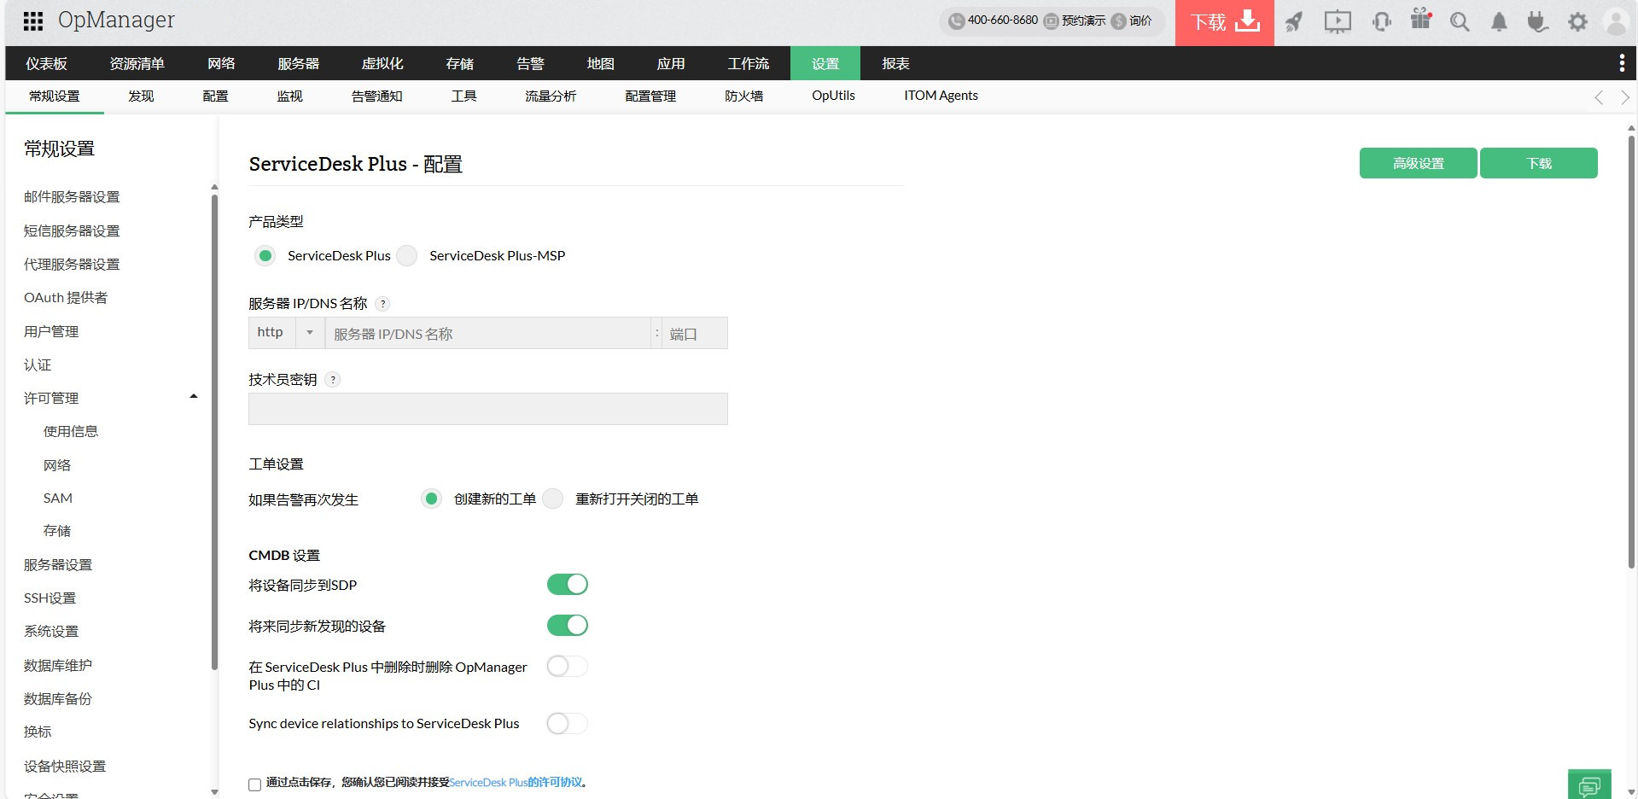
Task: Open the 服务器 menu
Action: pyautogui.click(x=298, y=63)
